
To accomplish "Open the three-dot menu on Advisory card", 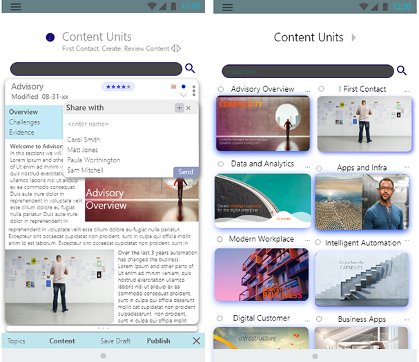I will [x=194, y=90].
